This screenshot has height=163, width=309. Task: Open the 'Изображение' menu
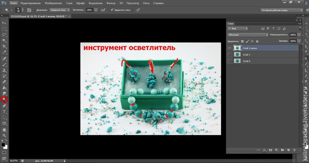tap(53, 3)
